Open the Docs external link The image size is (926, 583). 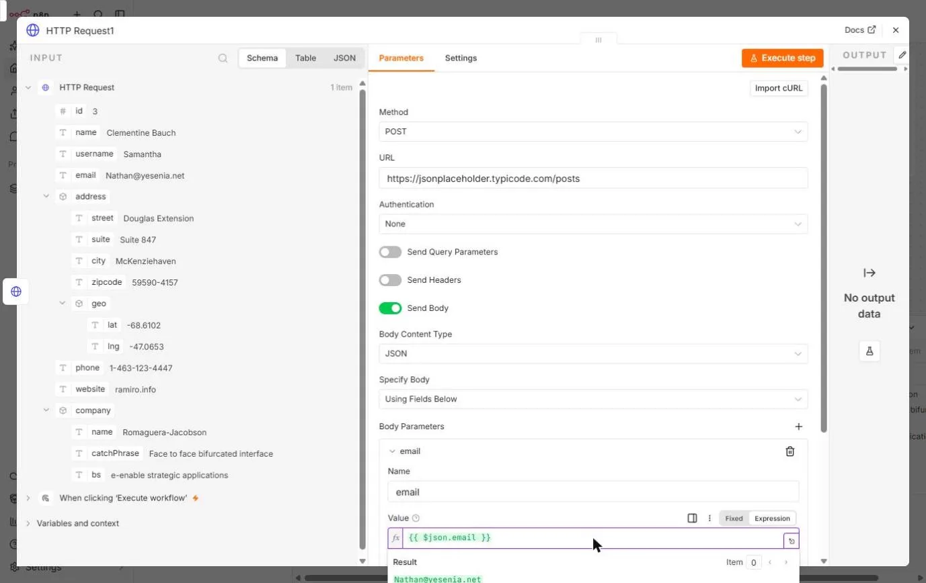tap(860, 30)
